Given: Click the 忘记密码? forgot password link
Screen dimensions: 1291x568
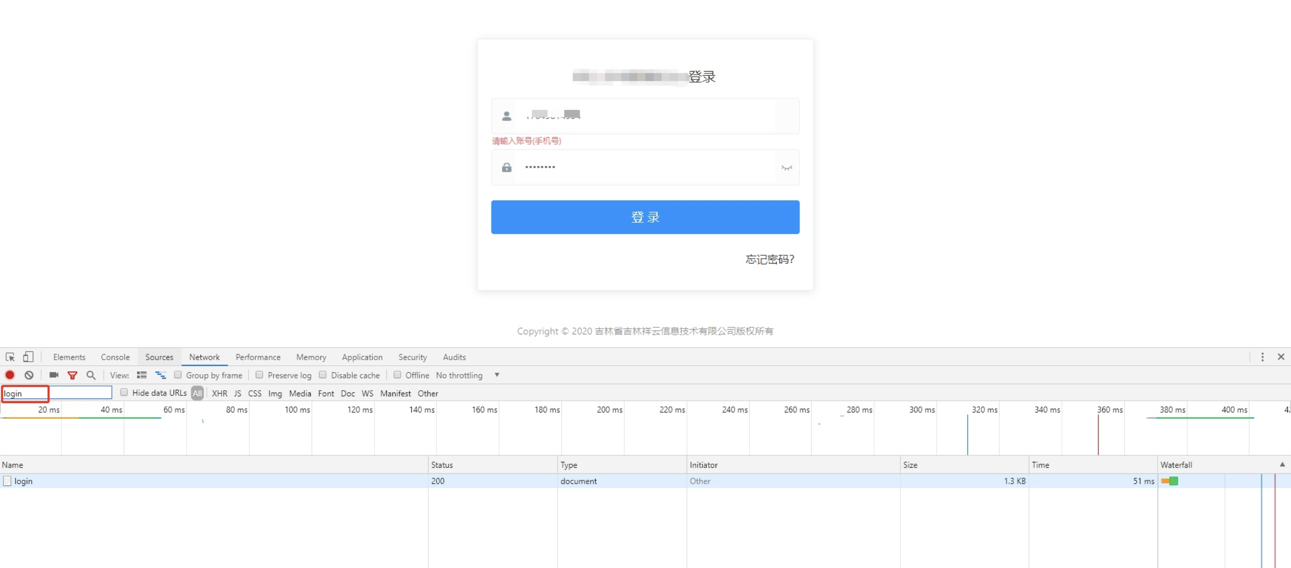Looking at the screenshot, I should 769,259.
